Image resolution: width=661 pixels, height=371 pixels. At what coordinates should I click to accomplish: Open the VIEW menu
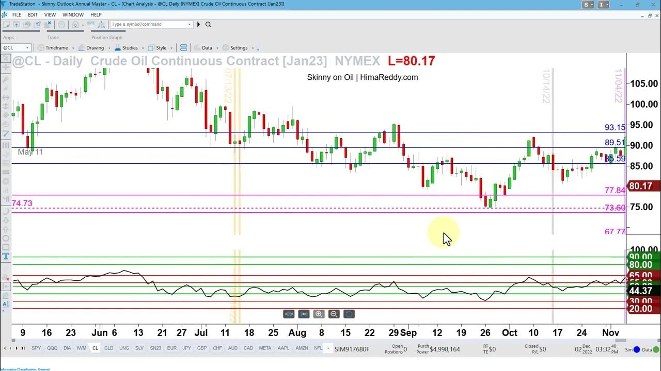(x=50, y=15)
